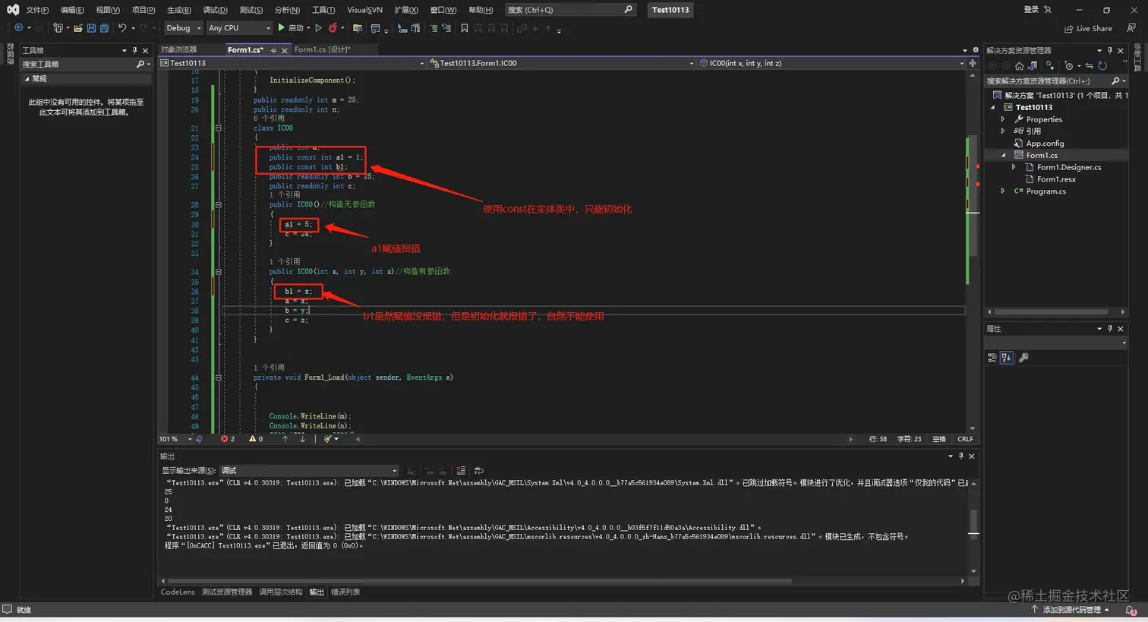The height and width of the screenshot is (622, 1148).
Task: Click the Solution Explorer search field
Action: coord(1055,81)
